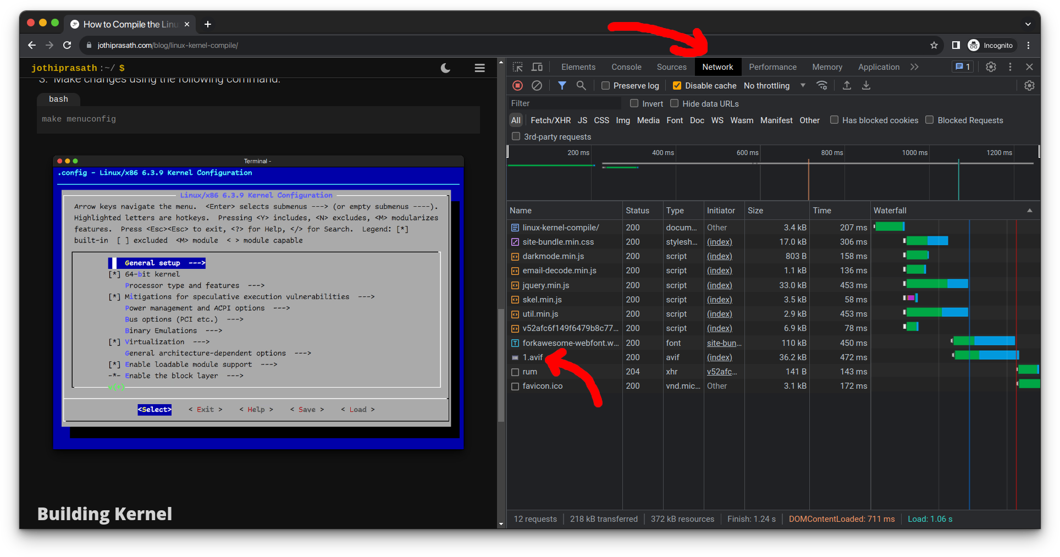Check the Hide data URLs checkbox

pyautogui.click(x=675, y=103)
